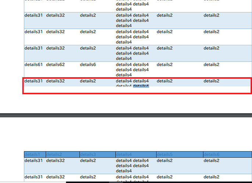Click the details3 table header
The image size is (252, 183).
coord(88,154)
